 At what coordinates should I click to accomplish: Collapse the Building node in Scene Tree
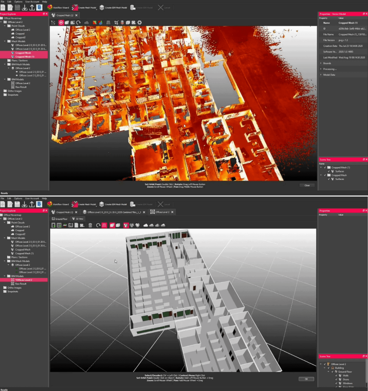[x=325, y=368]
